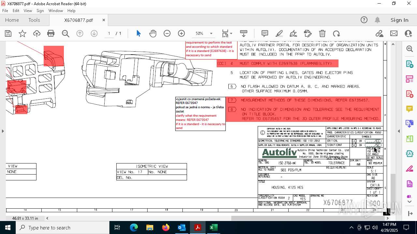Screen dimensions: 417x234
Task: Open the Export PDF tool in the right pane
Action: pyautogui.click(x=410, y=64)
